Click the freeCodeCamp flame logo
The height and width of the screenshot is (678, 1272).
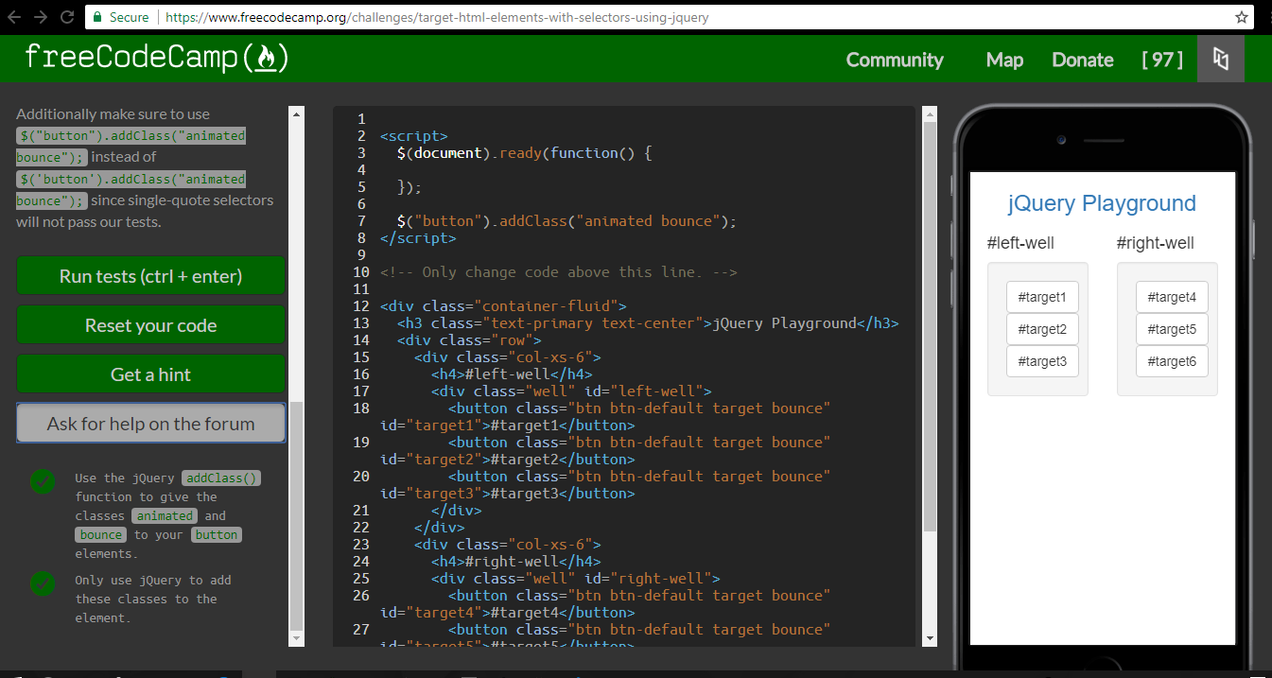coord(266,59)
